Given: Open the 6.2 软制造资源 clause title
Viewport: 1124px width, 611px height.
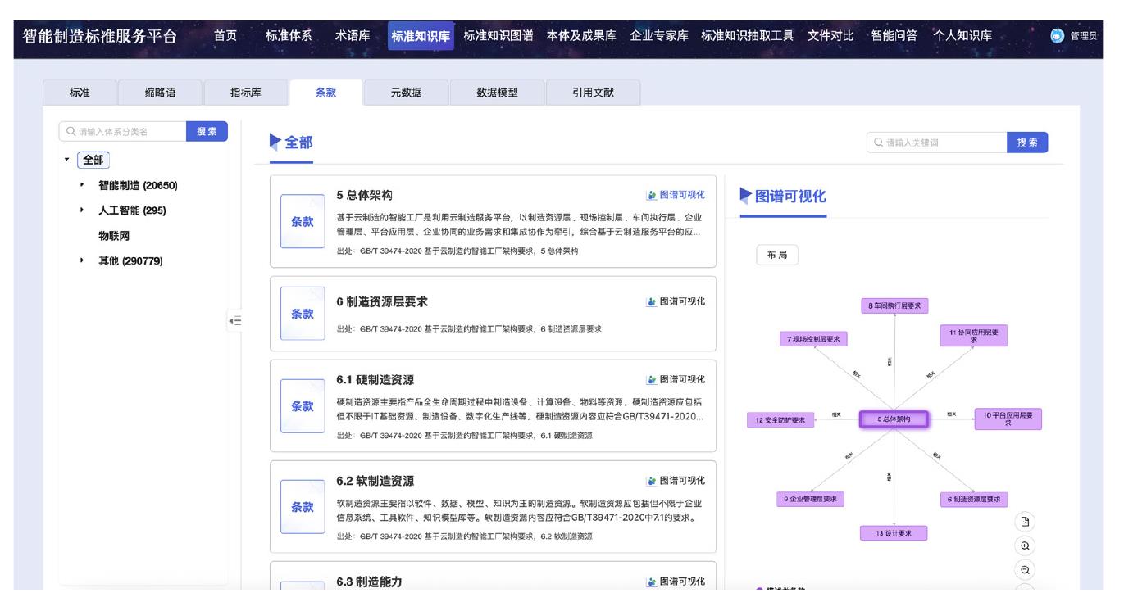Looking at the screenshot, I should pos(375,481).
